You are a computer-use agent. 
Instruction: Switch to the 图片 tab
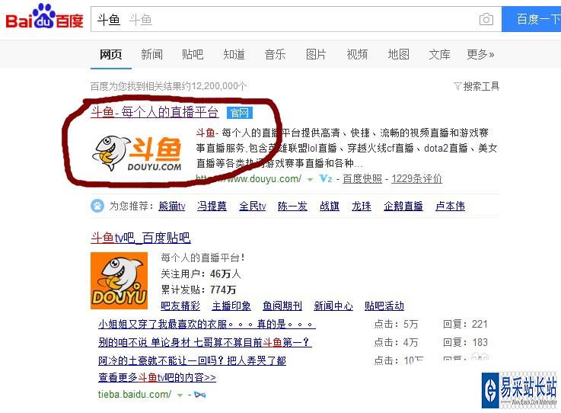316,54
